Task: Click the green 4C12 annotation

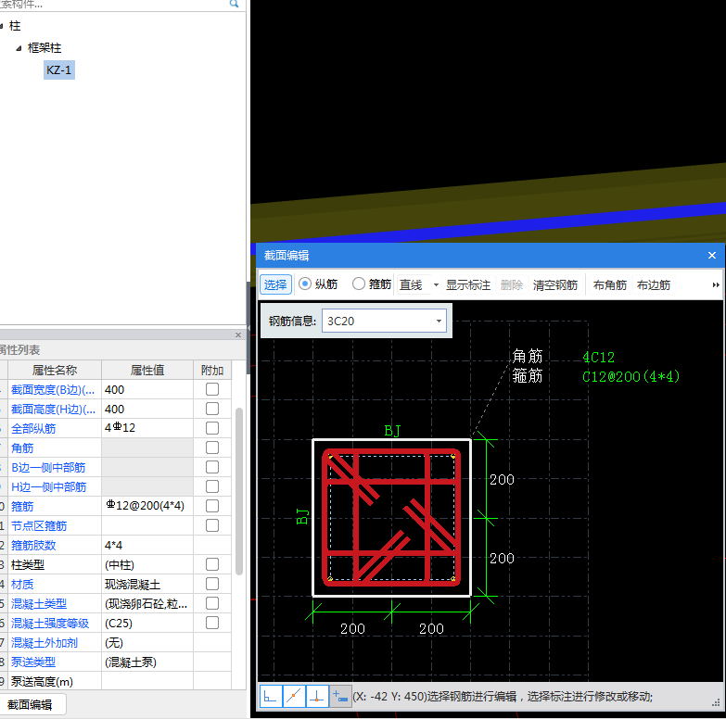Action: (598, 358)
